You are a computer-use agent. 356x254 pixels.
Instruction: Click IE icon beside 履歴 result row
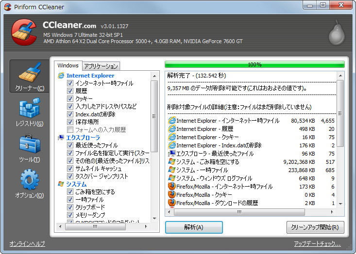coord(172,129)
